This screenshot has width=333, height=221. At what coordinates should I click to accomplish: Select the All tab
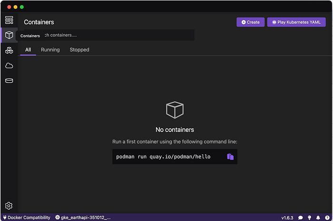pos(28,50)
